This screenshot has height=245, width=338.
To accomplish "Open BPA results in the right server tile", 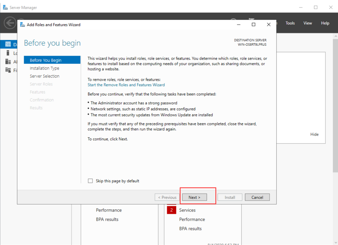I will click(x=190, y=228).
